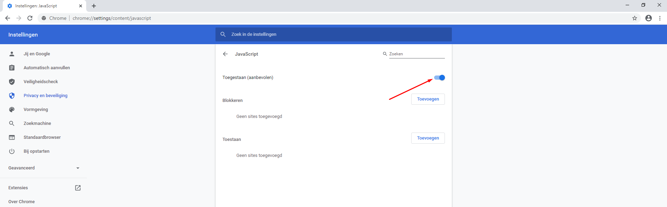
Task: Close the Instellingen: JavaScript tab
Action: (x=81, y=6)
